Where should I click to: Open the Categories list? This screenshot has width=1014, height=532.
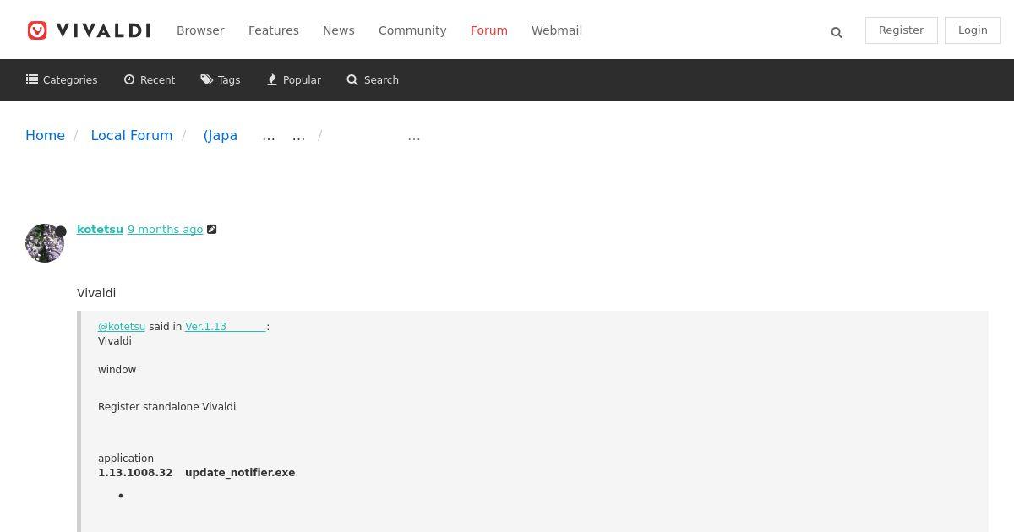click(62, 80)
